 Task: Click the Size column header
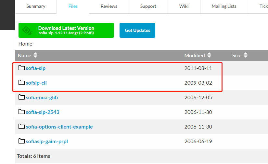(x=237, y=55)
